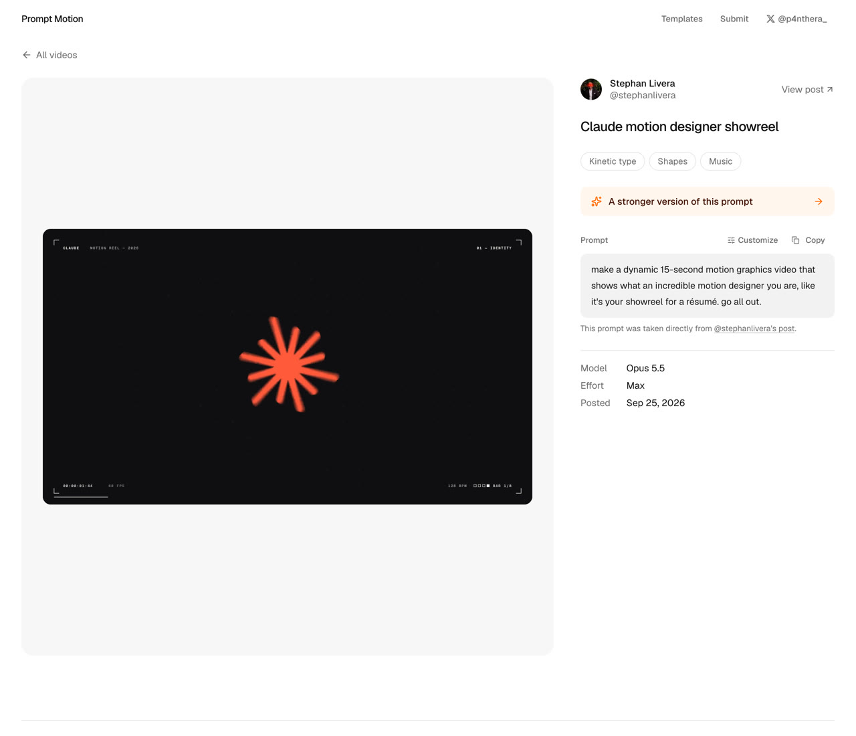Click the @stephanlivera handle

tap(643, 96)
